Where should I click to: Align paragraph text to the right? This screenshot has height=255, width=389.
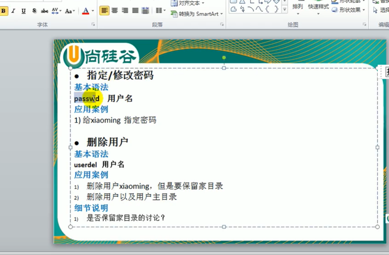point(125,11)
